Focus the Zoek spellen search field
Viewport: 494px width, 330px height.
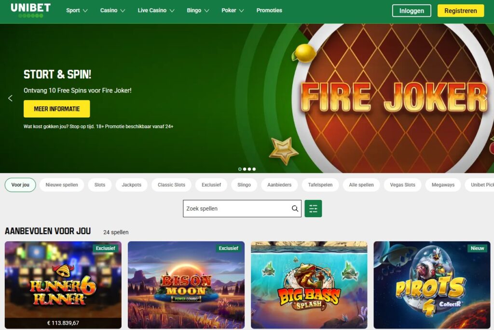pyautogui.click(x=242, y=209)
